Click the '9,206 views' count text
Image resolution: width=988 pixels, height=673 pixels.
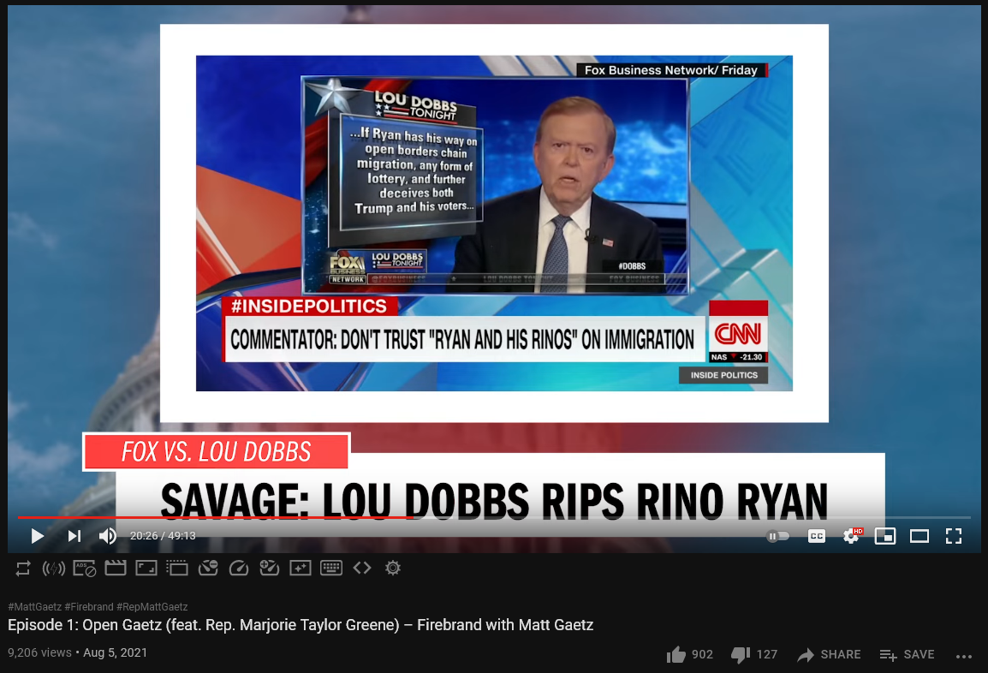(39, 652)
